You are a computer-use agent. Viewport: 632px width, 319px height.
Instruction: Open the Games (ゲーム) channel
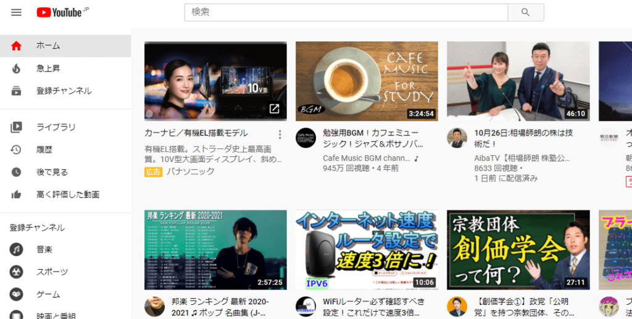48,294
